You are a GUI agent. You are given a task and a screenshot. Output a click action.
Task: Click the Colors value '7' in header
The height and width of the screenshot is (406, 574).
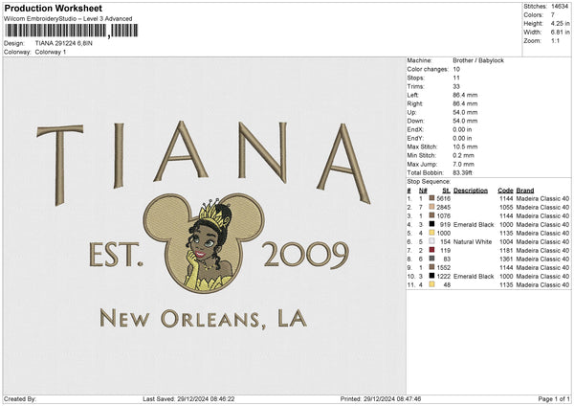point(553,15)
